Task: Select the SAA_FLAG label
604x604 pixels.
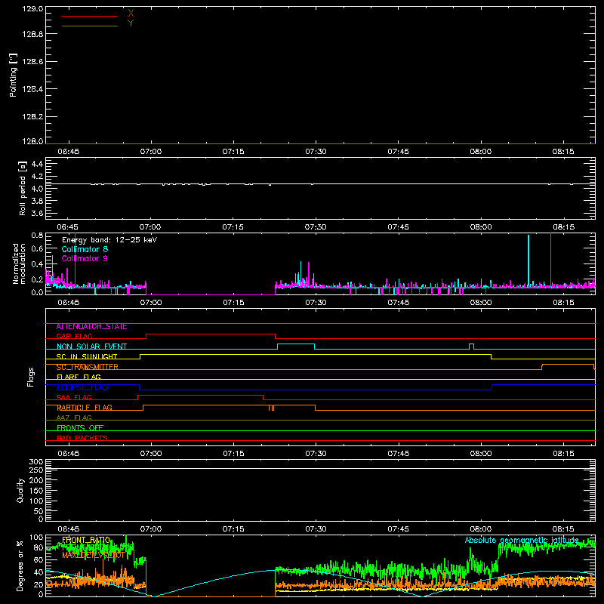Action: 74,398
